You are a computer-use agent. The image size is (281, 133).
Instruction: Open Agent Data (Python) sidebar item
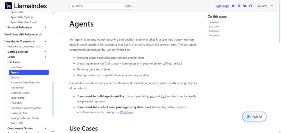click(22, 17)
